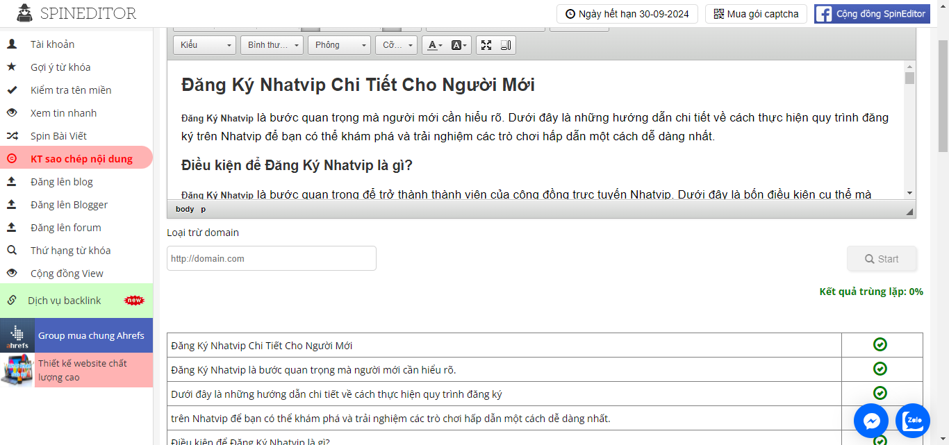Open Cộng đồng SpinEditor Facebook button
Screen dimensions: 949x445
872,14
